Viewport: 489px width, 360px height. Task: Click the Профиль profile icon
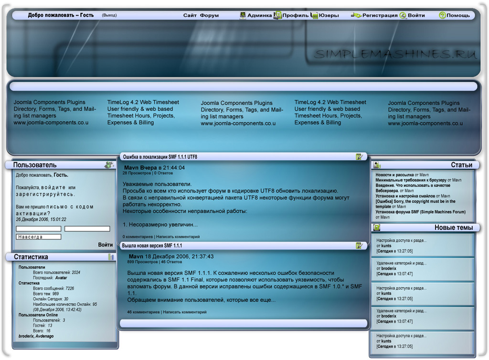coord(277,15)
